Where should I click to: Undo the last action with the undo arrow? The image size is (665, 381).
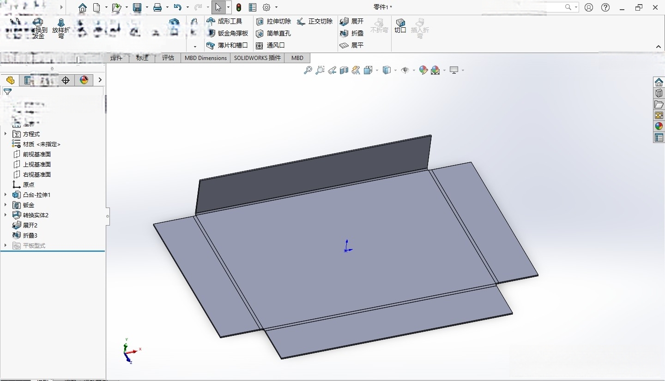(178, 7)
